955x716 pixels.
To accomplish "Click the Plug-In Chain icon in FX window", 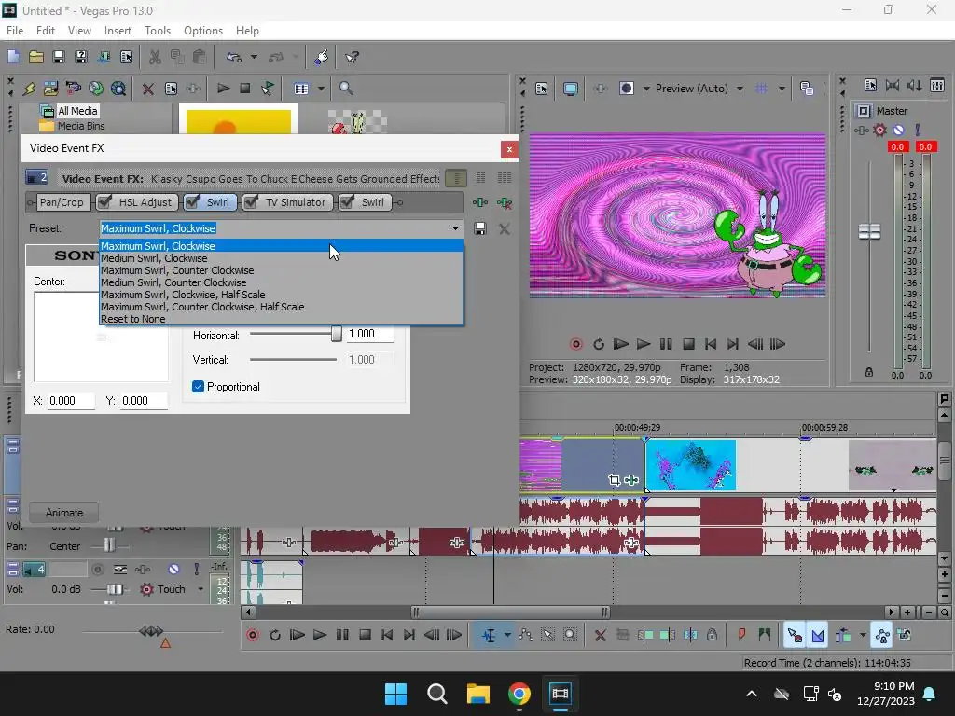I will pos(480,202).
